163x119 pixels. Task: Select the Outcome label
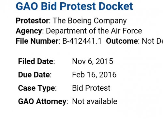pos(122,41)
